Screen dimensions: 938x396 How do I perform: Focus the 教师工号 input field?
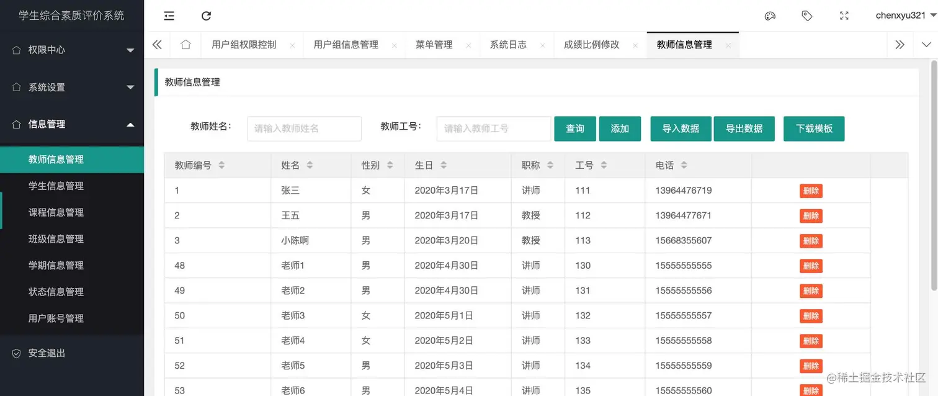494,128
